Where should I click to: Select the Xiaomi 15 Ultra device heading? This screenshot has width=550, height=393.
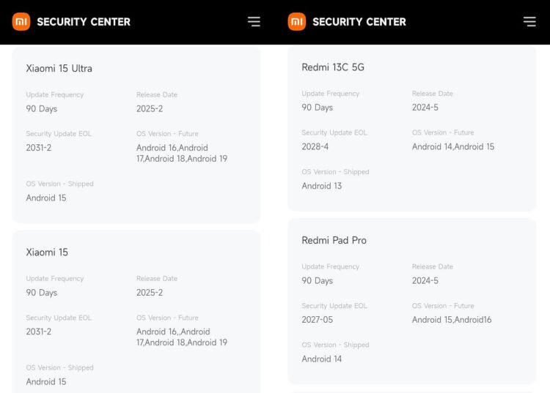[59, 68]
